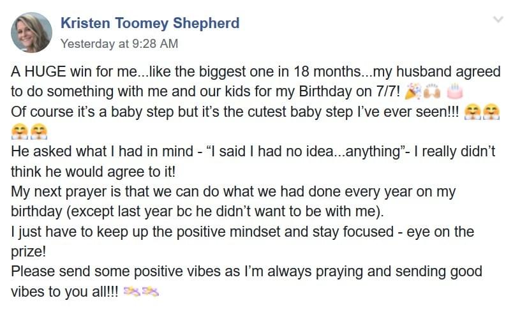The image size is (513, 312).
Task: Click first ribbon emoji after 'you all!!!'
Action: coord(132,291)
